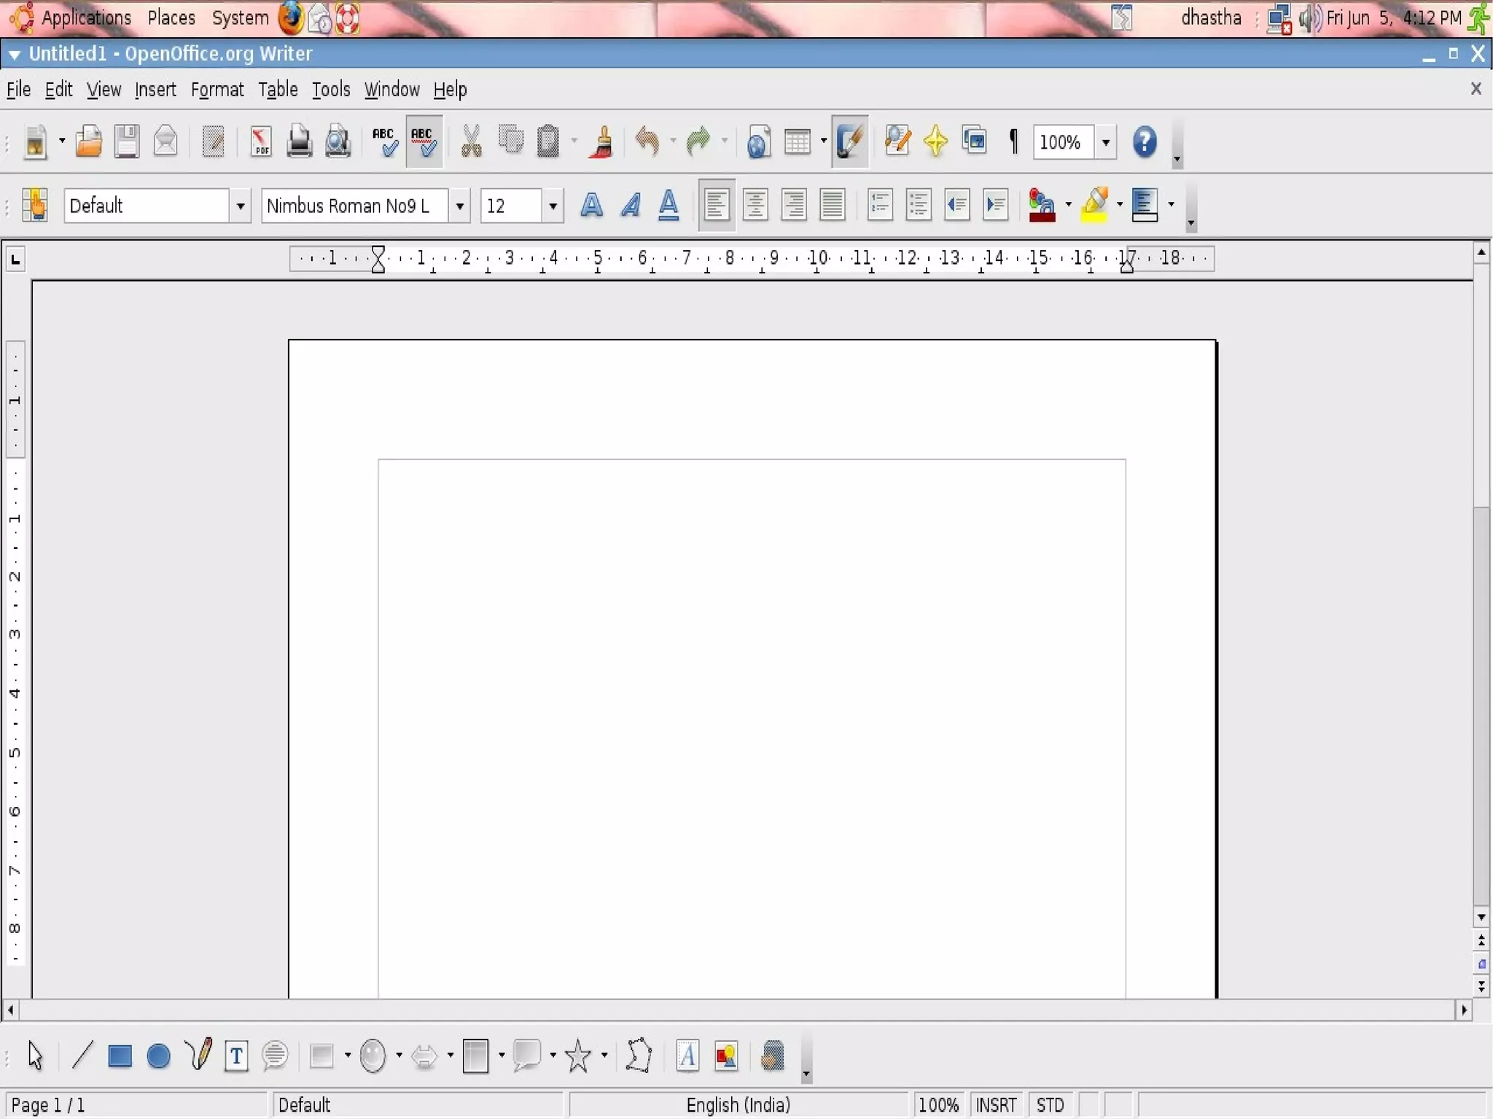This screenshot has height=1119, width=1493.
Task: Toggle Bold formatting
Action: [591, 205]
